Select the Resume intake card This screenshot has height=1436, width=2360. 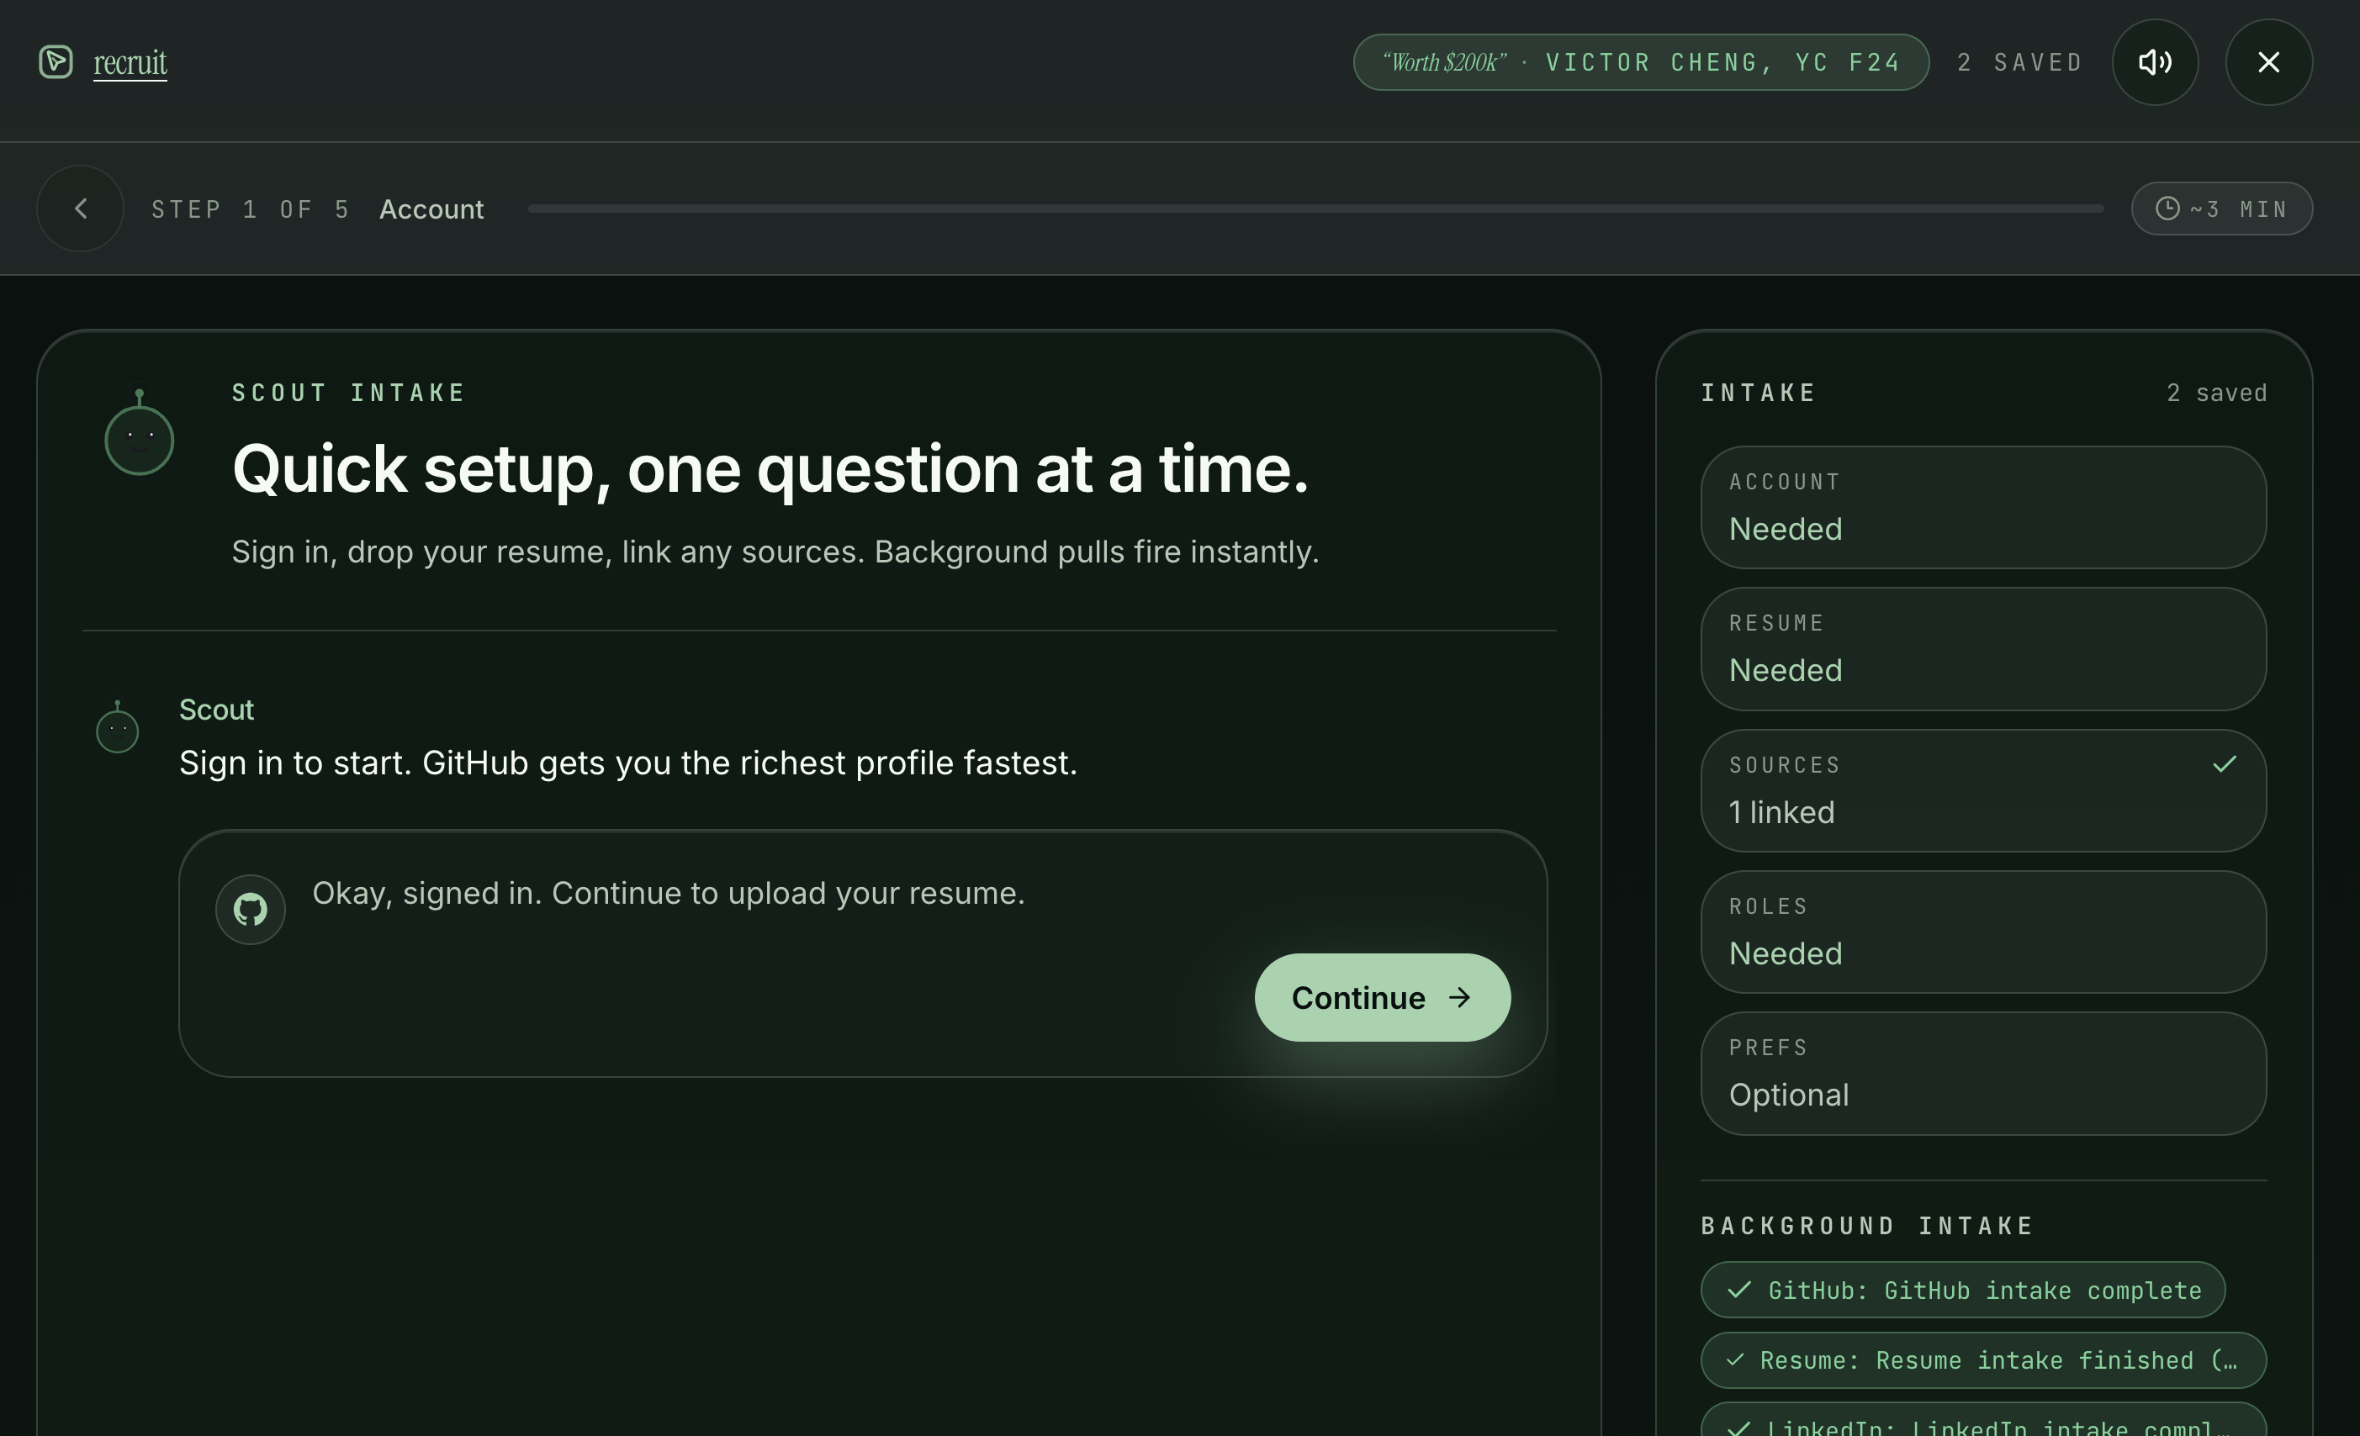[x=1982, y=649]
